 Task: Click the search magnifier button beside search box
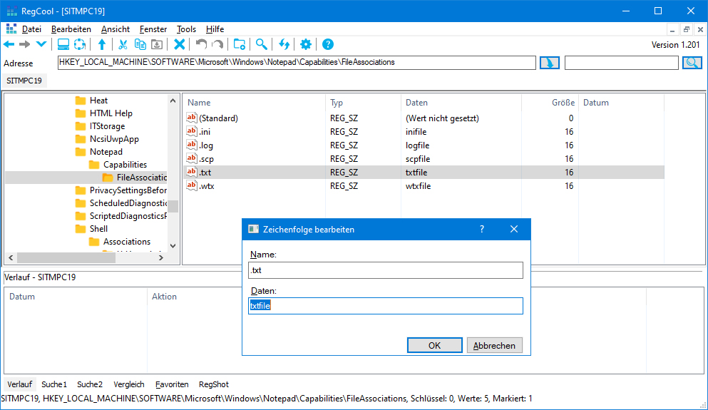[692, 63]
